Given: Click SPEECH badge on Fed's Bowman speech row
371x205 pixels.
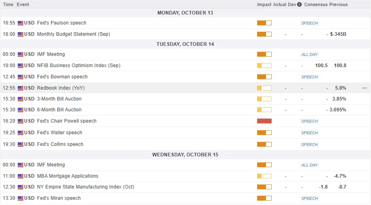Looking at the screenshot, I should tap(309, 77).
